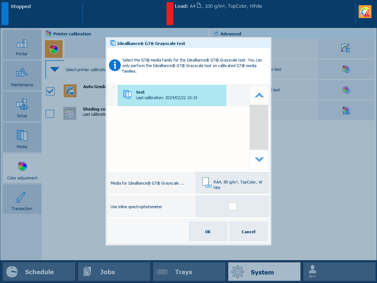377x283 pixels.
Task: Switch to the Trays tab
Action: pos(188,272)
